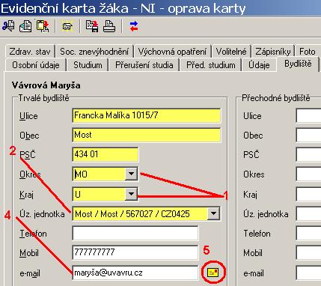The width and height of the screenshot is (321, 286).
Task: Open the Okres dropdown arrow in Trvalé bydliště
Action: coord(131,173)
